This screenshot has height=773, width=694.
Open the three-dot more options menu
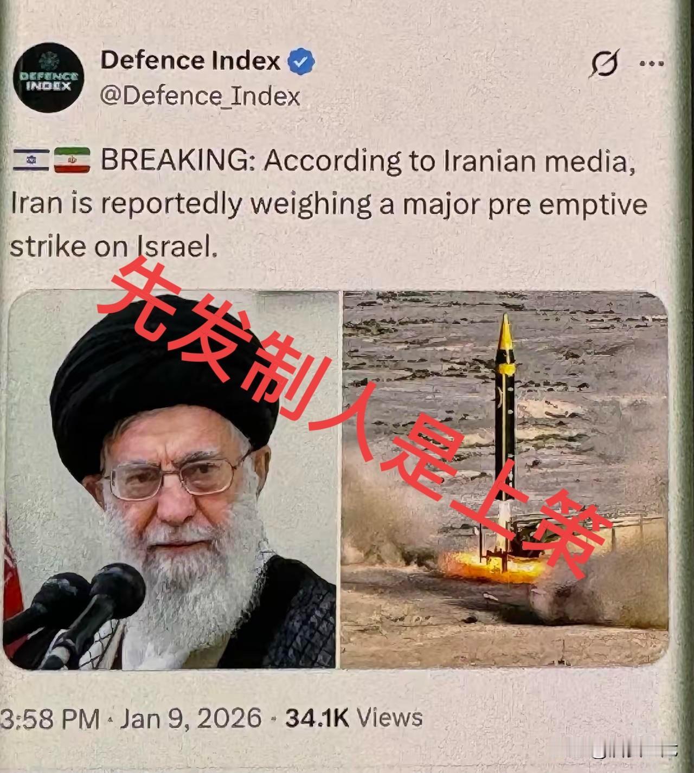pos(652,63)
